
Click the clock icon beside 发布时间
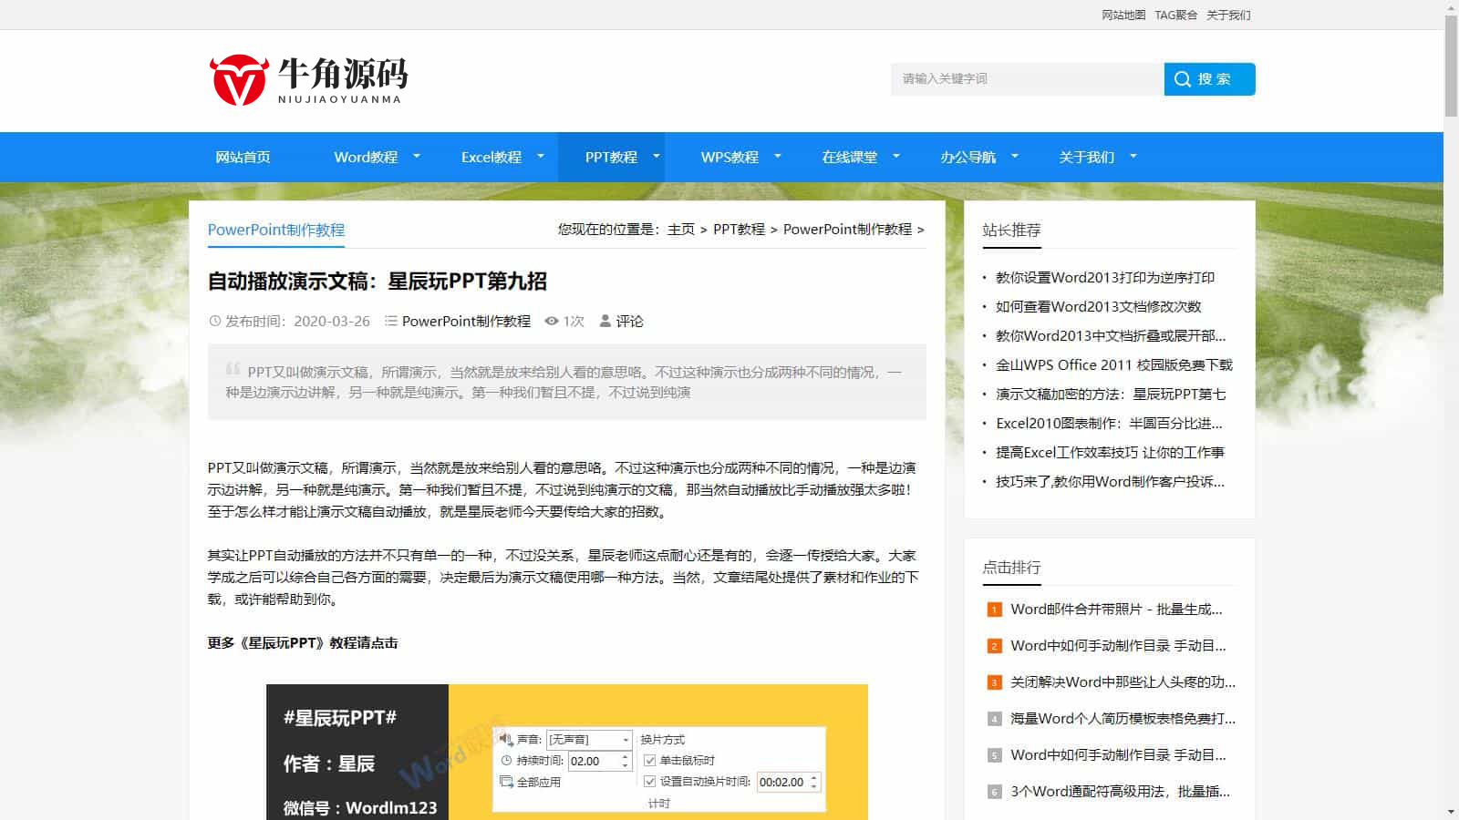tap(215, 321)
